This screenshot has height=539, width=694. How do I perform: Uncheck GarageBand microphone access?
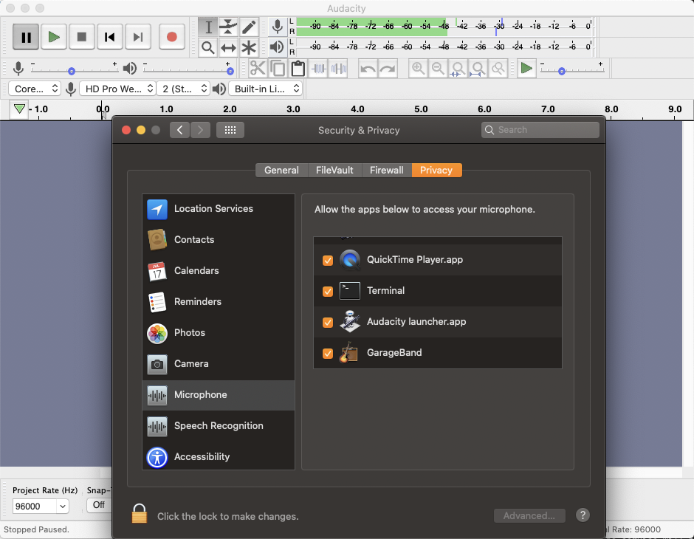pos(328,353)
